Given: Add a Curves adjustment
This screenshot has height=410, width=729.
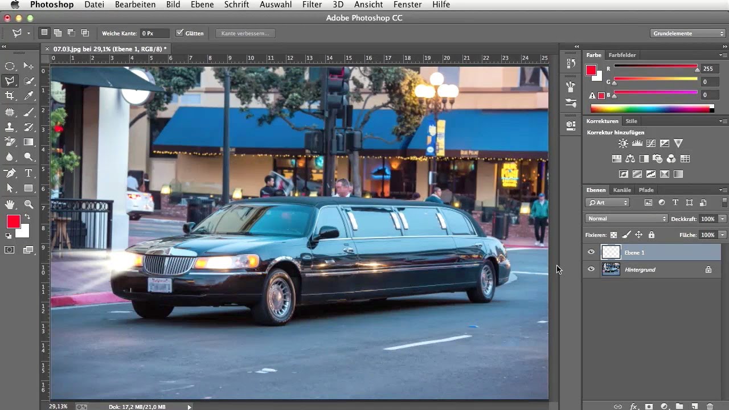Looking at the screenshot, I should [651, 143].
